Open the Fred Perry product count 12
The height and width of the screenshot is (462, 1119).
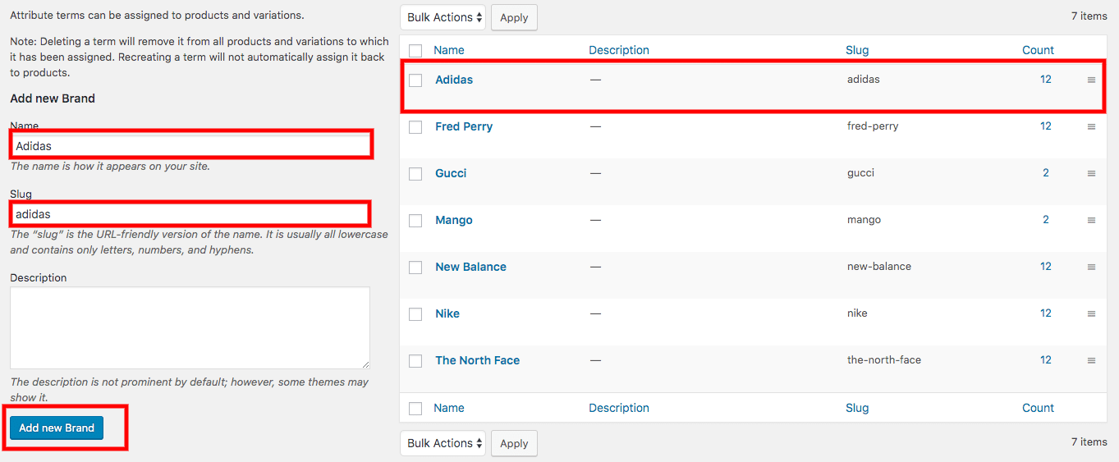(1046, 126)
